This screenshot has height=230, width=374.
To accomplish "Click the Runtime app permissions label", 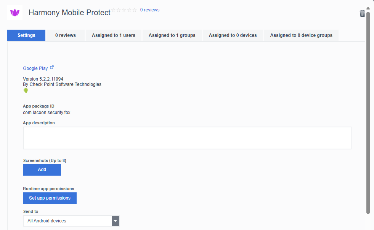I will point(48,189).
